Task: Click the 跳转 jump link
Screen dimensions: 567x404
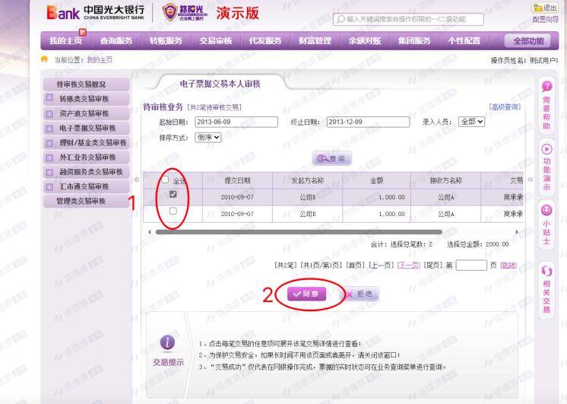Action: click(x=508, y=266)
